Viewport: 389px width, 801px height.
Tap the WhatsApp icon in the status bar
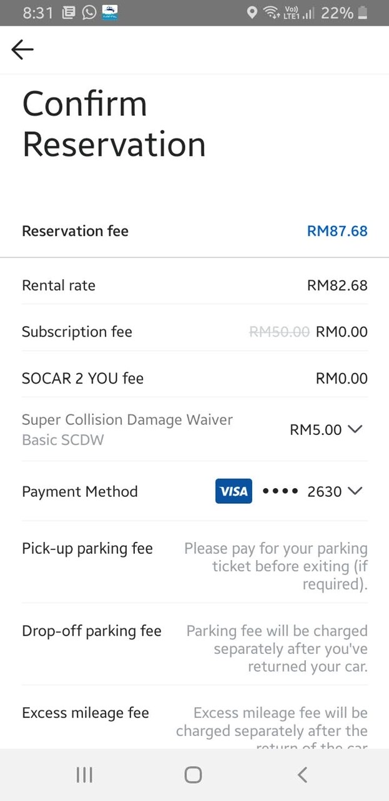coord(87,13)
